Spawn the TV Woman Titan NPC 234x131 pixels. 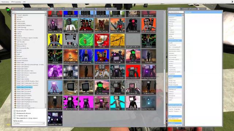point(86,103)
